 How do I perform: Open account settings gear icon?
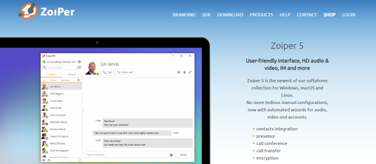coord(79,62)
